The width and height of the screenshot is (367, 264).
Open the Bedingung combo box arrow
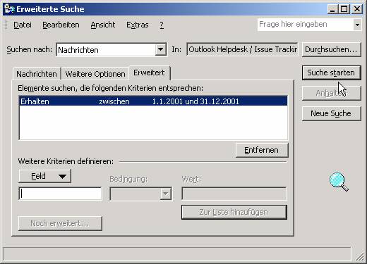166,194
